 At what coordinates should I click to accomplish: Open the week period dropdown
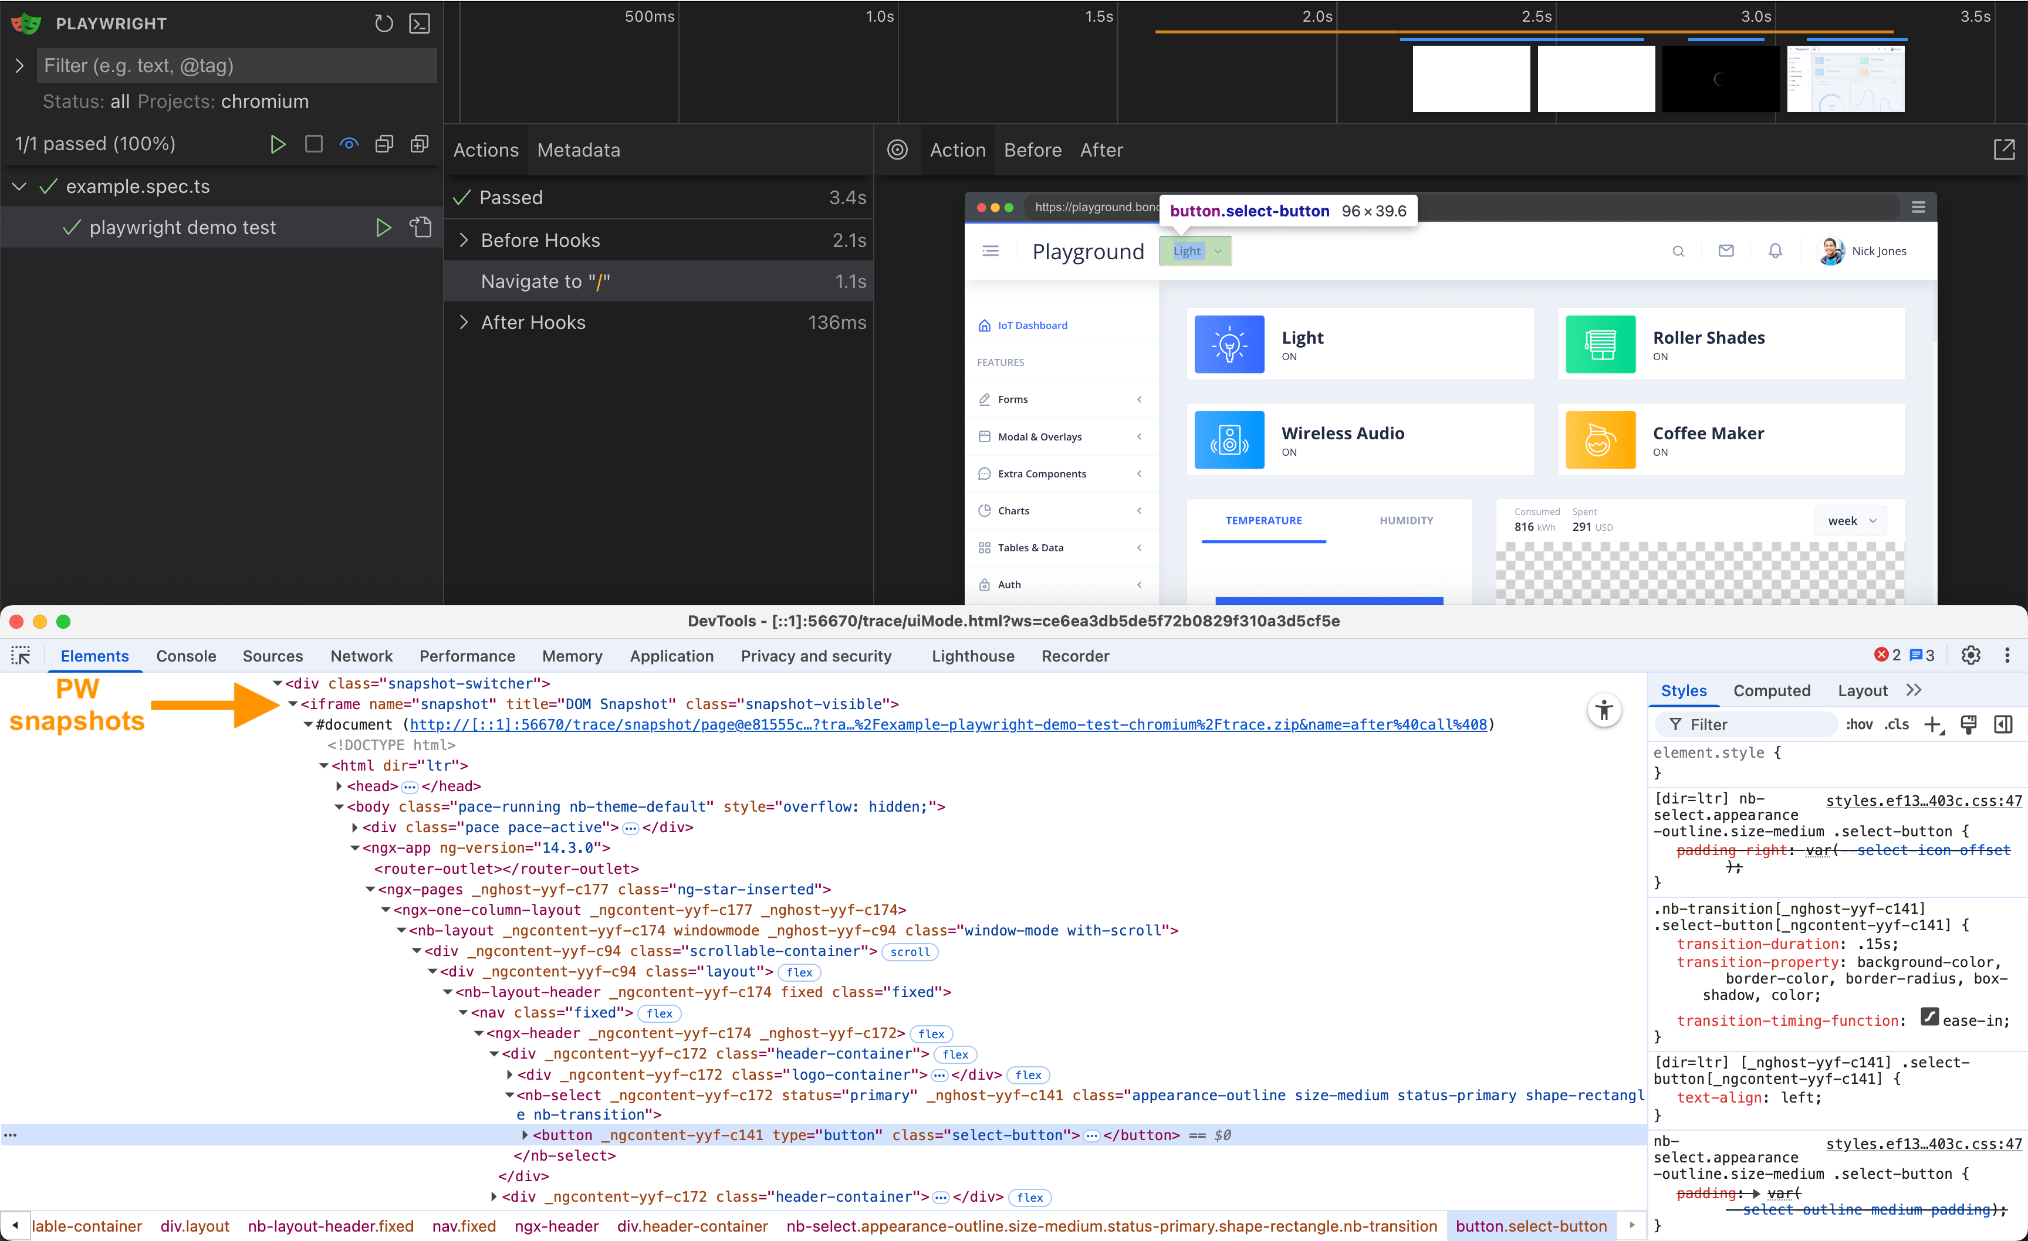coord(1850,521)
